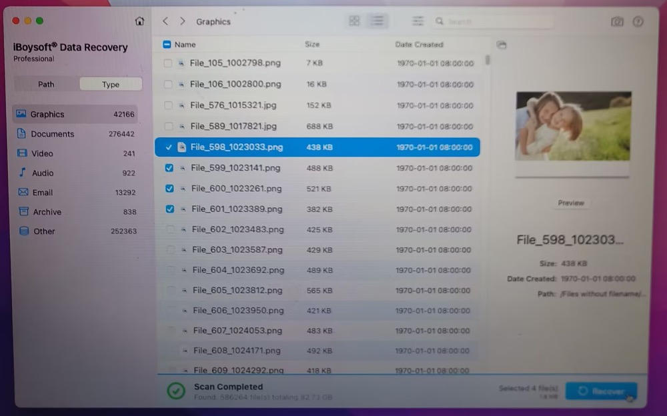Screen dimensions: 667x416
Task: Check the box for File_105_1002798.png
Action: [x=168, y=63]
